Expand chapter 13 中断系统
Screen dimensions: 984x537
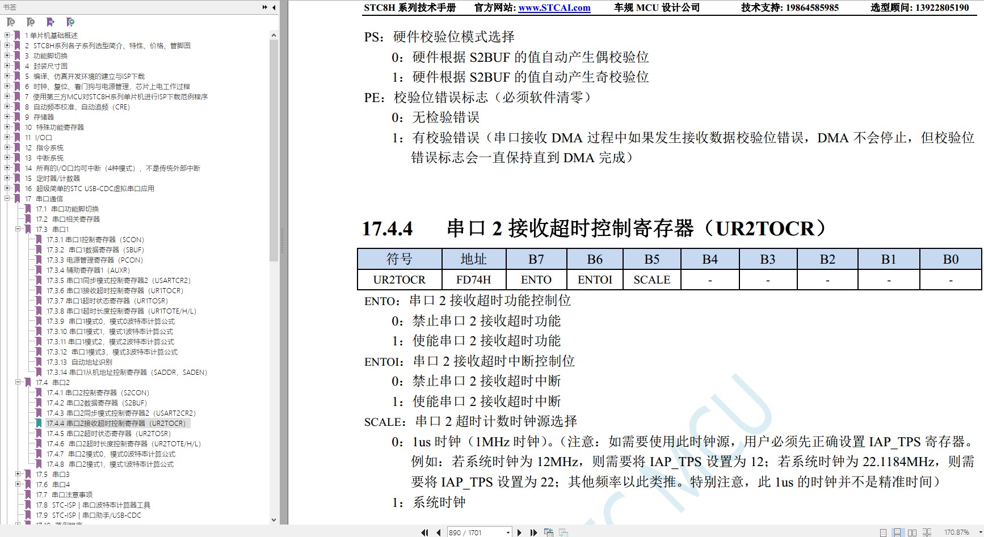click(x=7, y=158)
